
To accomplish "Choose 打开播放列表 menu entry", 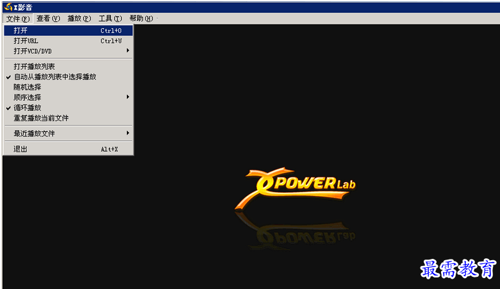I will click(x=68, y=67).
